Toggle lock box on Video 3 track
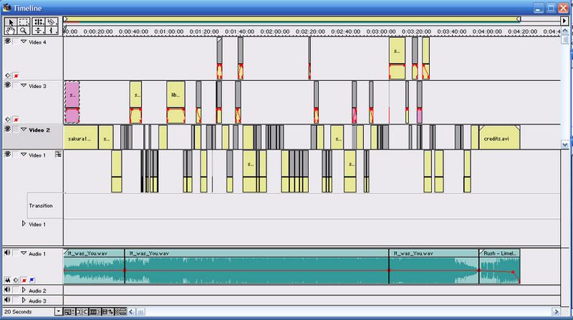 tap(16, 86)
